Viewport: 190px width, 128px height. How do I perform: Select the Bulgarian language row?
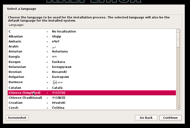tap(92, 77)
